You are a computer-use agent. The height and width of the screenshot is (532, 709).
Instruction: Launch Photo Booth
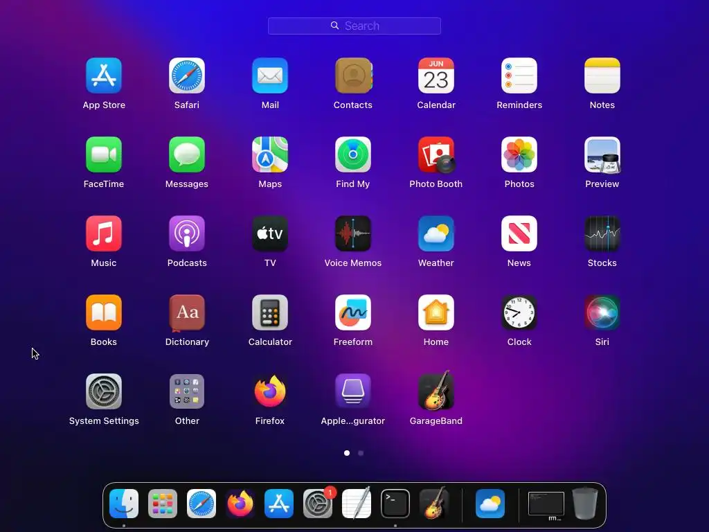point(436,154)
